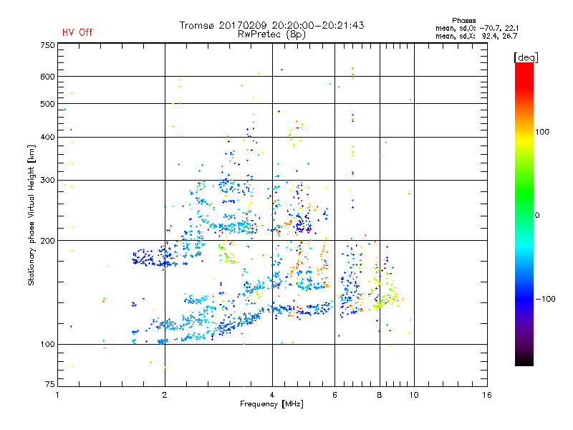The width and height of the screenshot is (573, 430).
Task: Click the y-axis tick label '300'
Action: point(47,181)
